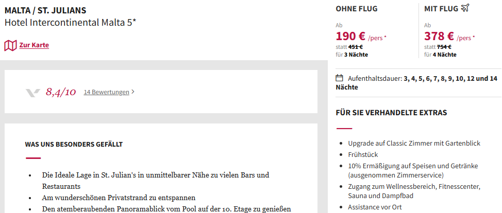This screenshot has height=213, width=502.
Task: Click the calendar icon by Aufenthaltsdauer
Action: [x=339, y=78]
